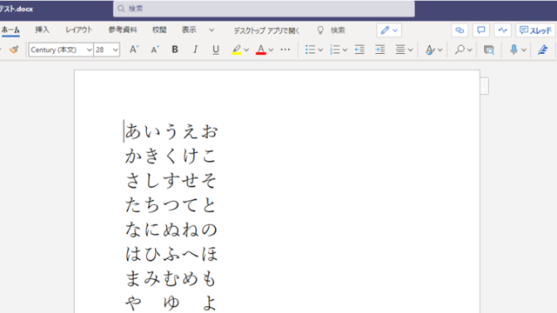This screenshot has height=313, width=557.
Task: Click デスクトップ アプリで開く button
Action: click(x=266, y=30)
